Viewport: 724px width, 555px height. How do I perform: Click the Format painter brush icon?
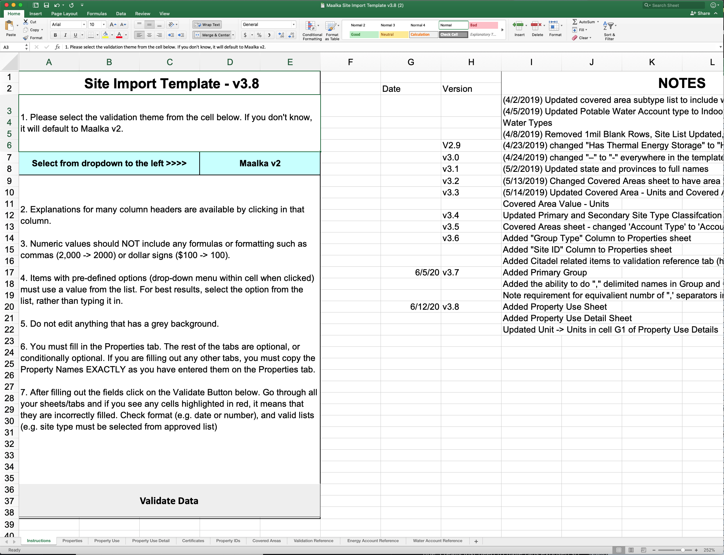[x=26, y=38]
